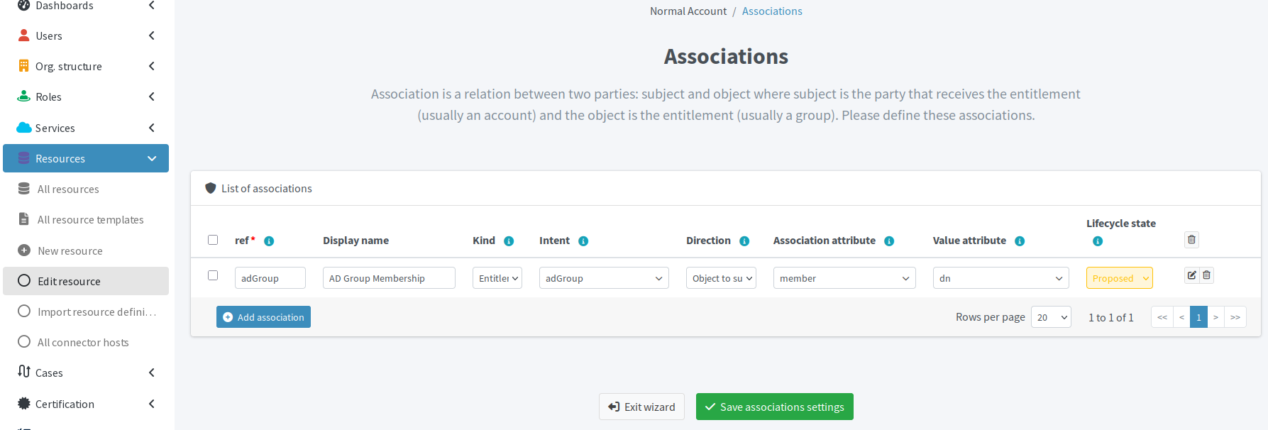Open the Rows per page dropdown
The width and height of the screenshot is (1268, 430).
[x=1051, y=317]
